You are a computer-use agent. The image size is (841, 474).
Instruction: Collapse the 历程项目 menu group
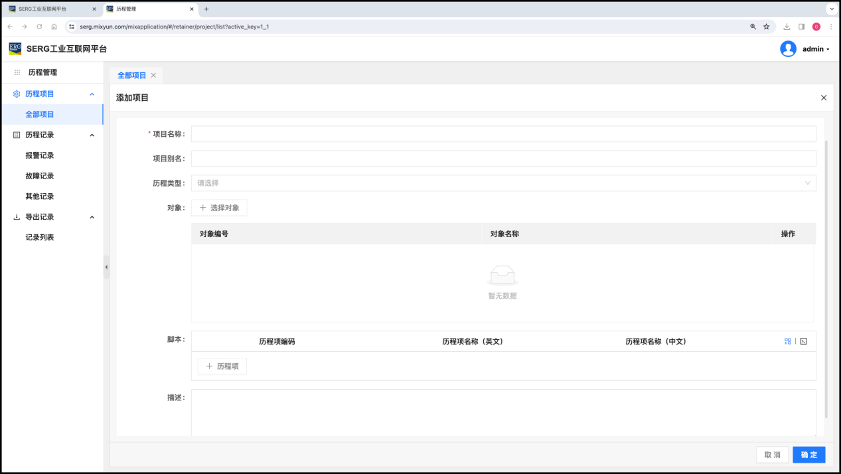pyautogui.click(x=92, y=94)
